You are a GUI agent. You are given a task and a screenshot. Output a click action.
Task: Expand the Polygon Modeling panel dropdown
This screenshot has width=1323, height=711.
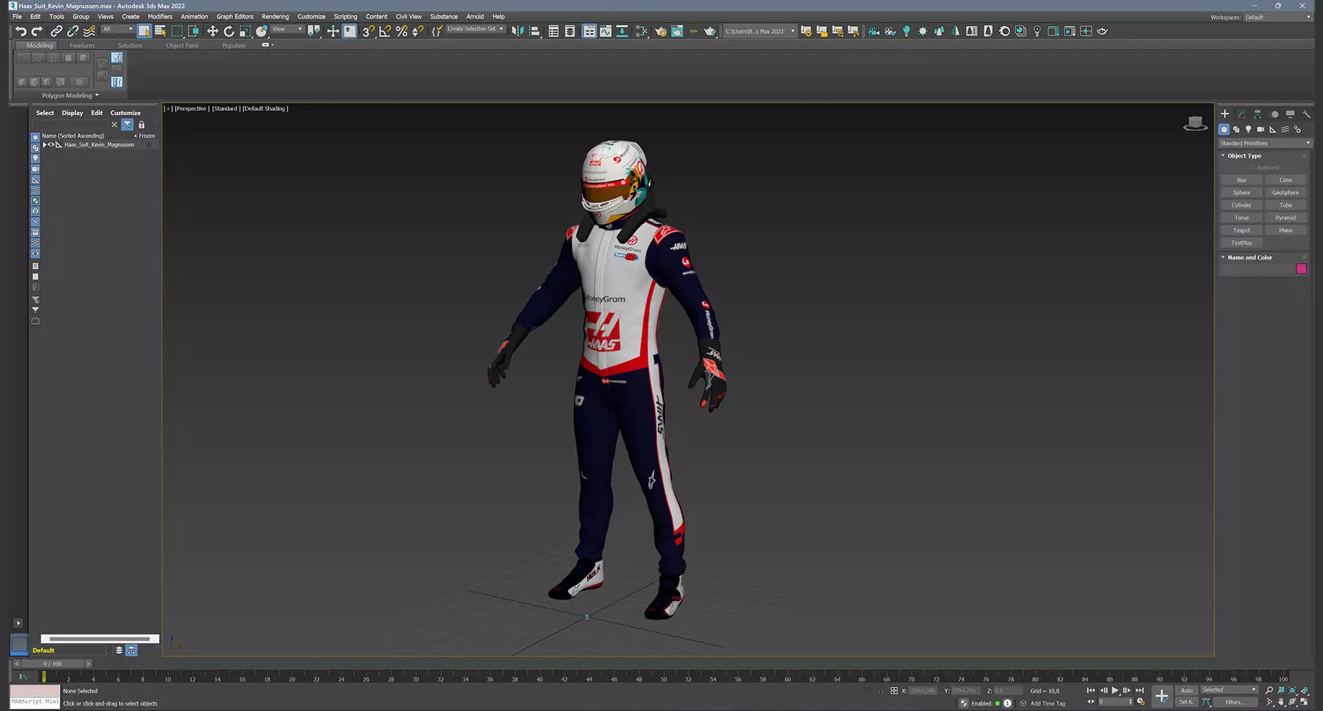70,96
